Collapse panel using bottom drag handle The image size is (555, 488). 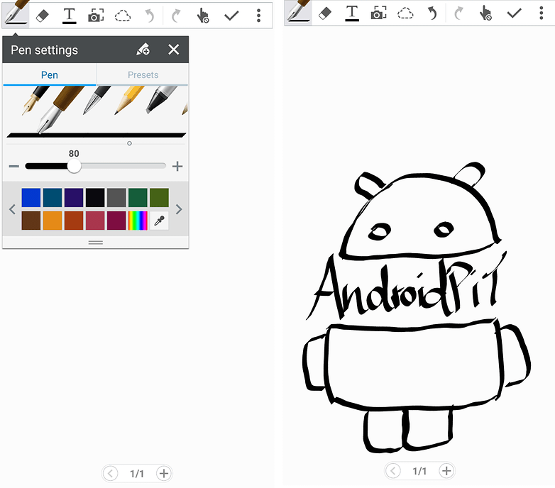[96, 243]
